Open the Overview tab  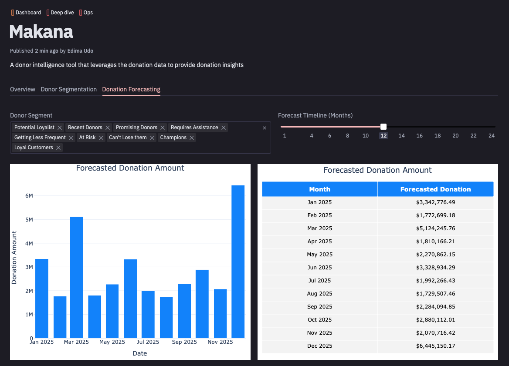22,89
